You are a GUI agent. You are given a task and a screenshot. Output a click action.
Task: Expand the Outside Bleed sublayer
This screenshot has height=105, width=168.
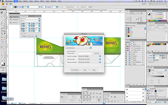132,48
